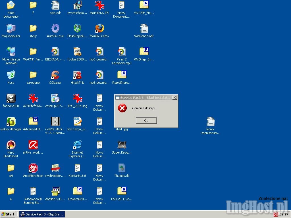
Task: Select Service Pack 3 taskbar button
Action: coord(42,214)
